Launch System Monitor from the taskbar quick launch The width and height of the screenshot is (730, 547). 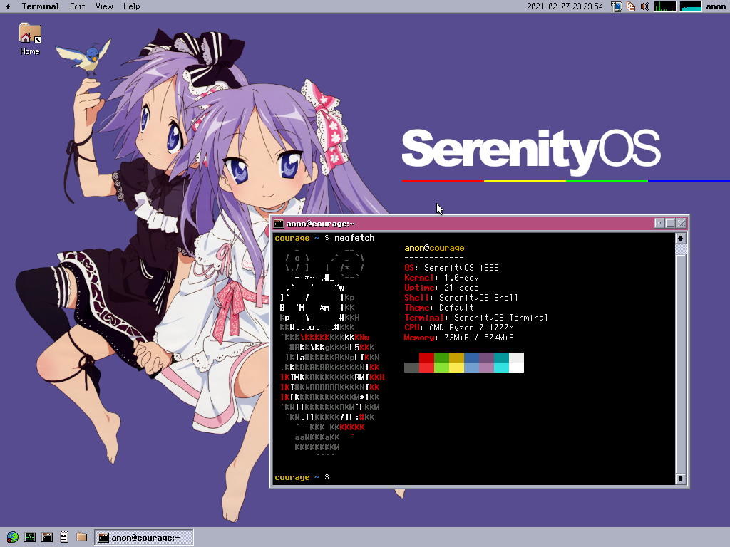[x=30, y=537]
